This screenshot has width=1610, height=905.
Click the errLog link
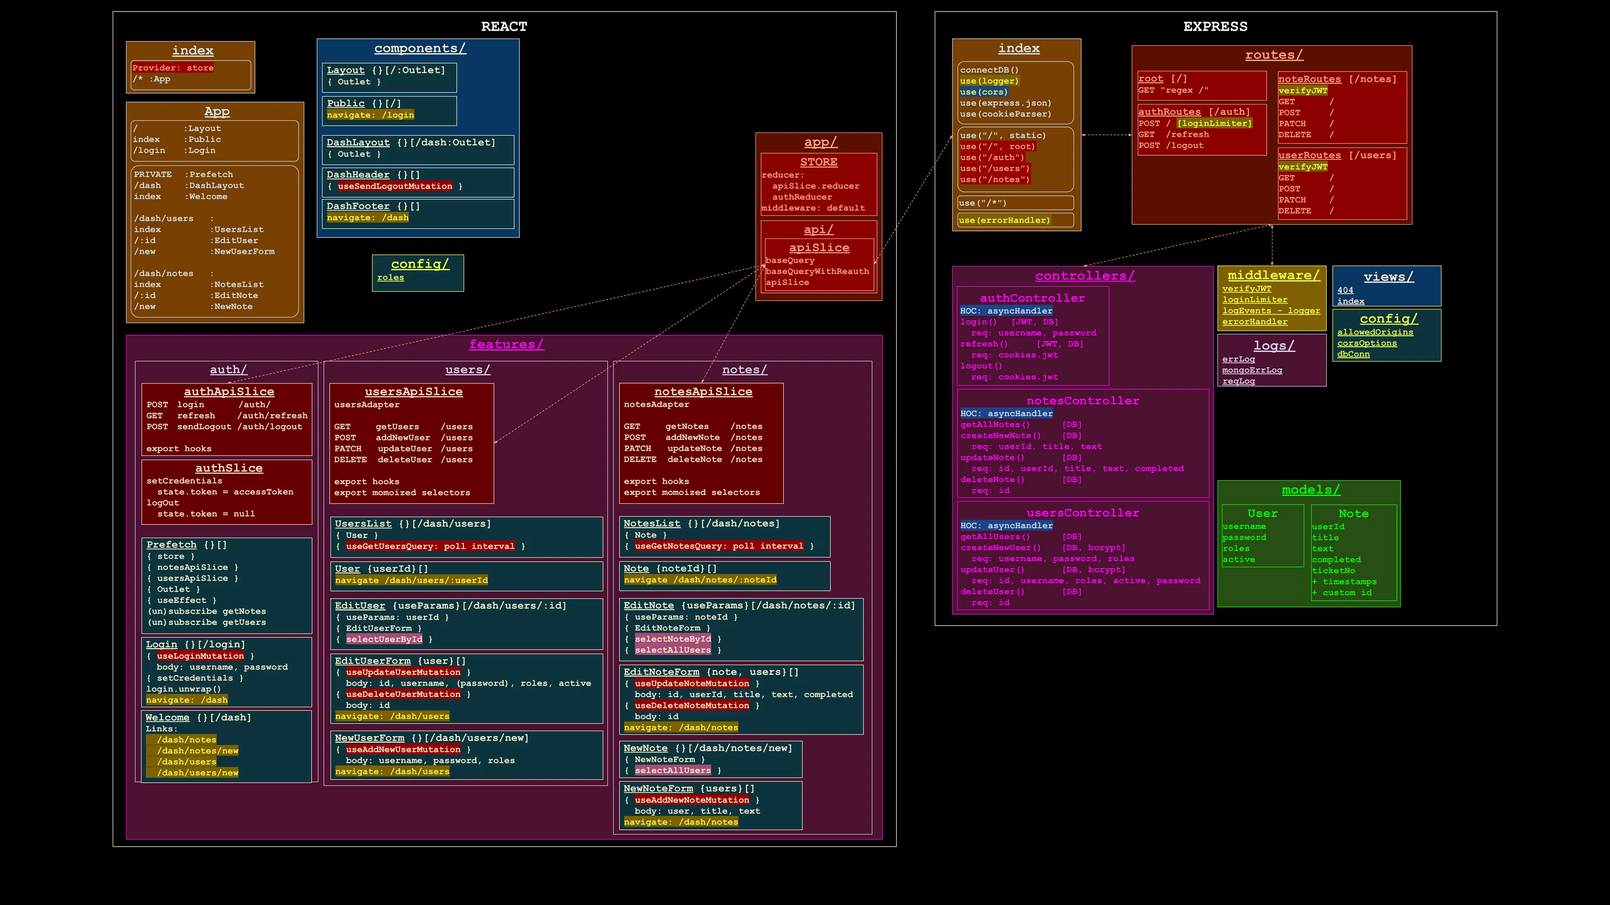tap(1239, 359)
